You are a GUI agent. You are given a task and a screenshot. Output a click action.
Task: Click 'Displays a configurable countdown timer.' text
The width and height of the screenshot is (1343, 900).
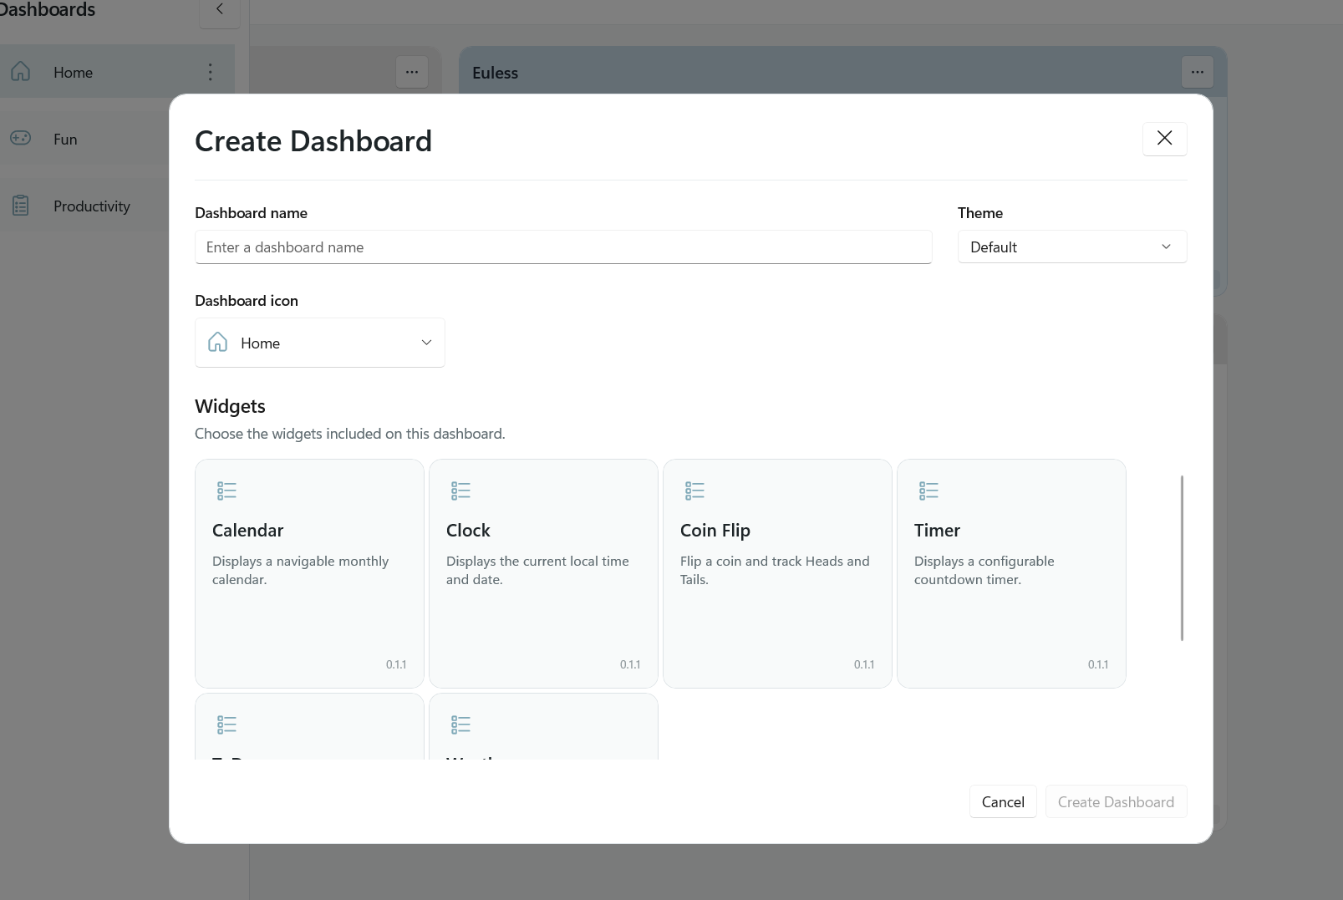(x=984, y=570)
